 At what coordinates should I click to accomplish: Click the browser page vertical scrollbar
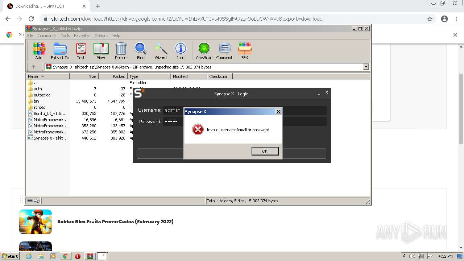click(461, 109)
